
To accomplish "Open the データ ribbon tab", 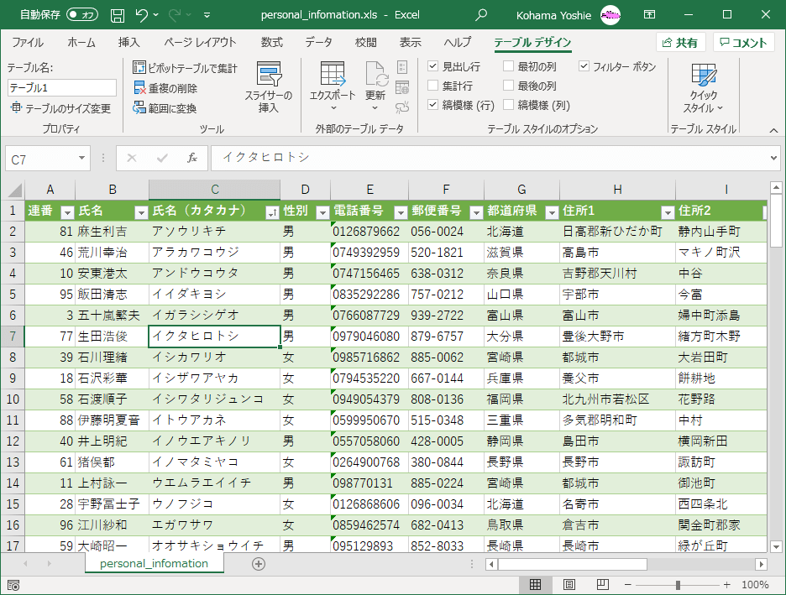I will 318,43.
